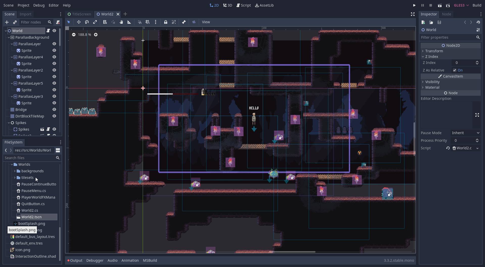Screen dimensions: 485x267
Task: Zoom in with the plus icon
Action: pos(96,35)
